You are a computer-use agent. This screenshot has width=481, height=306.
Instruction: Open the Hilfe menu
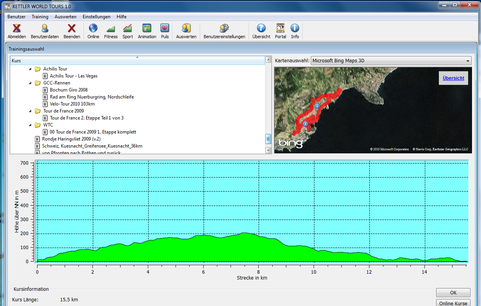(x=121, y=17)
